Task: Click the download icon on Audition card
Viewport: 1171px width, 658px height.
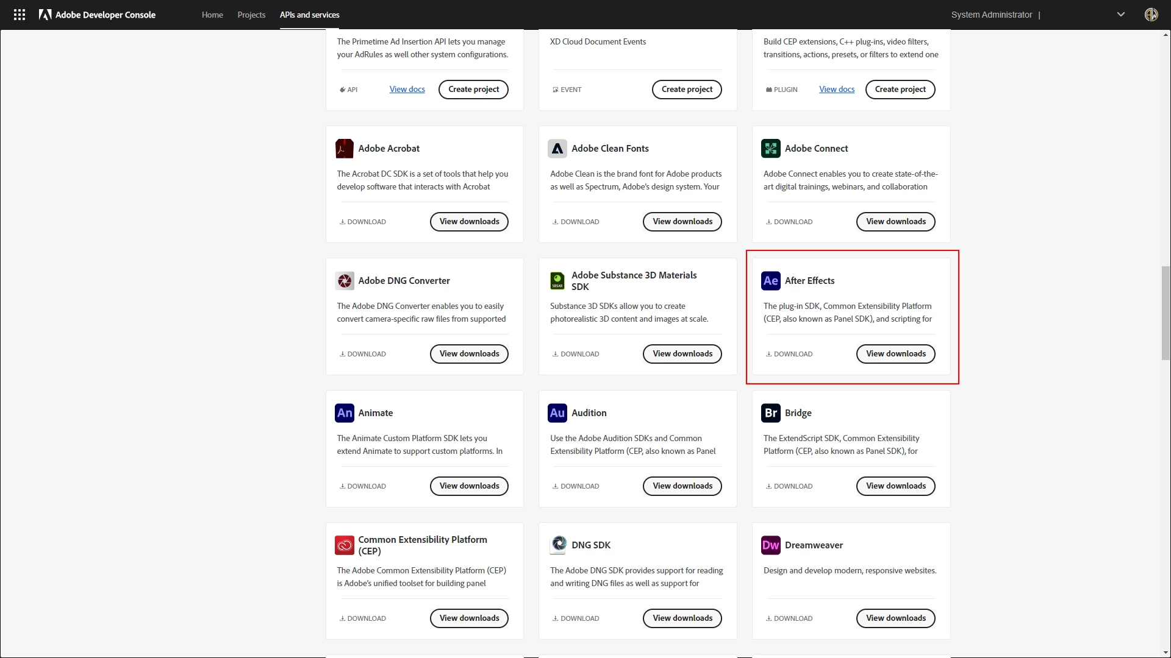Action: [555, 486]
